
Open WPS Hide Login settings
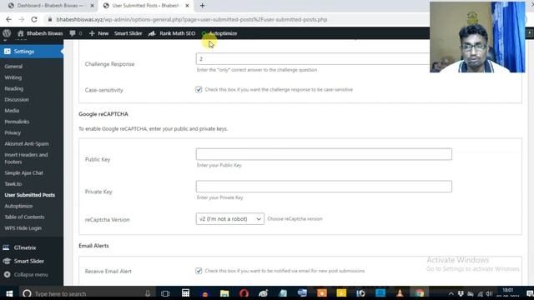(23, 227)
